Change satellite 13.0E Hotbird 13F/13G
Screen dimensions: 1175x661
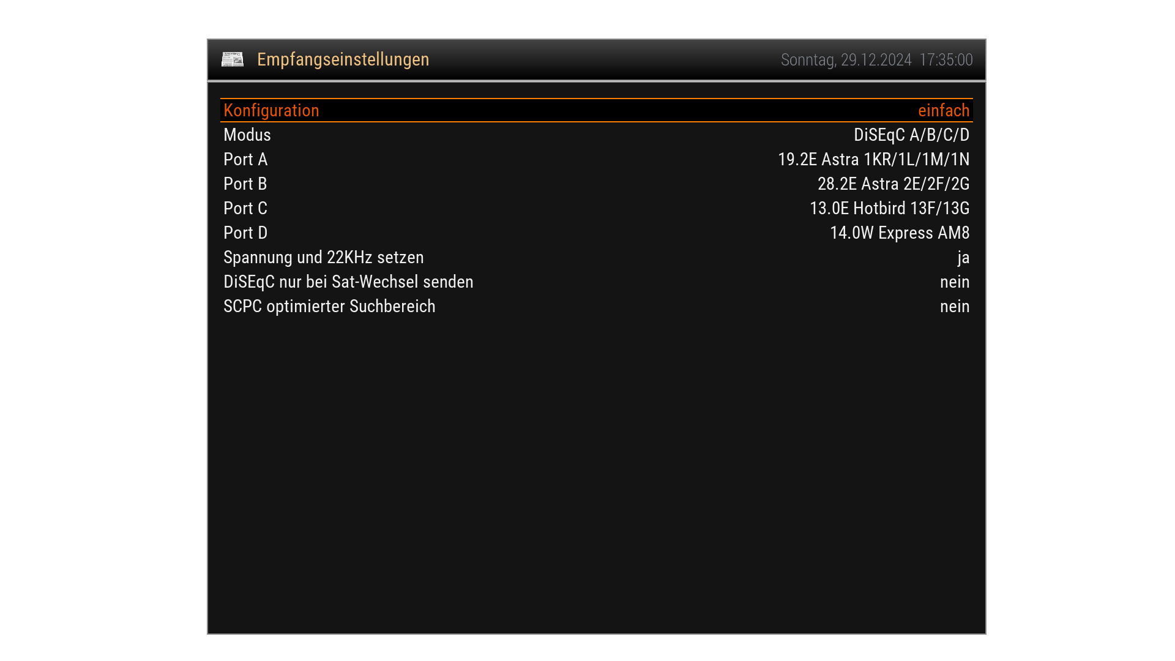[x=890, y=208]
